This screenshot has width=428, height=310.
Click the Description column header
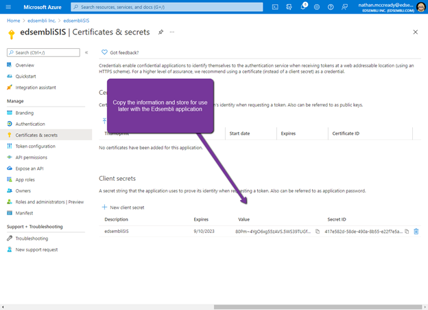pos(117,219)
